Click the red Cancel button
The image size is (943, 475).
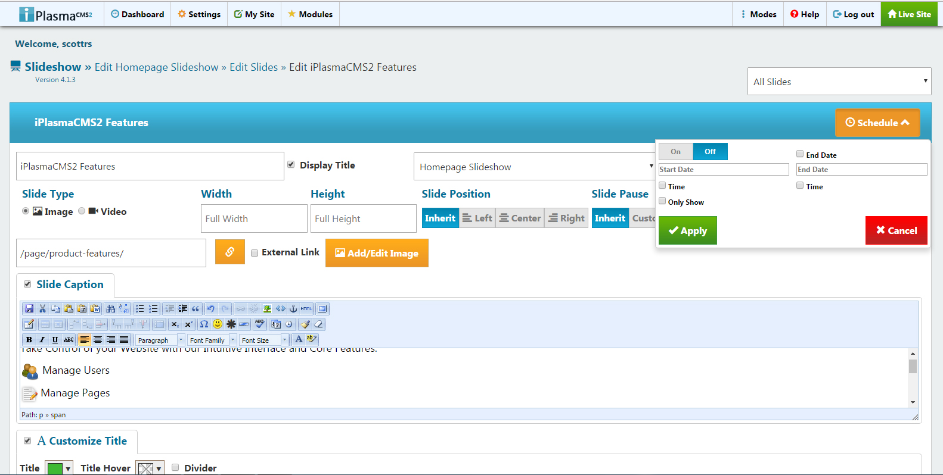click(897, 230)
